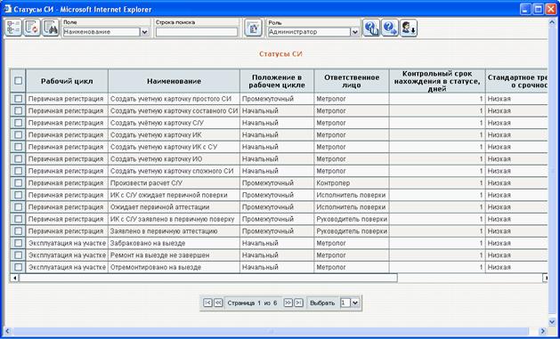Check the row 'Создать учетную карточку ИК с СУ'
The image size is (560, 339).
(18, 147)
